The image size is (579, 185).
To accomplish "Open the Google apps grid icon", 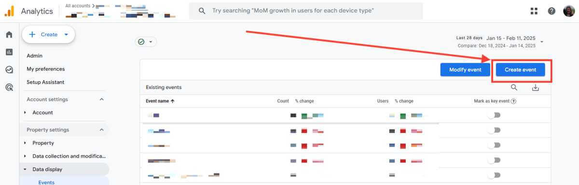I will (x=534, y=11).
